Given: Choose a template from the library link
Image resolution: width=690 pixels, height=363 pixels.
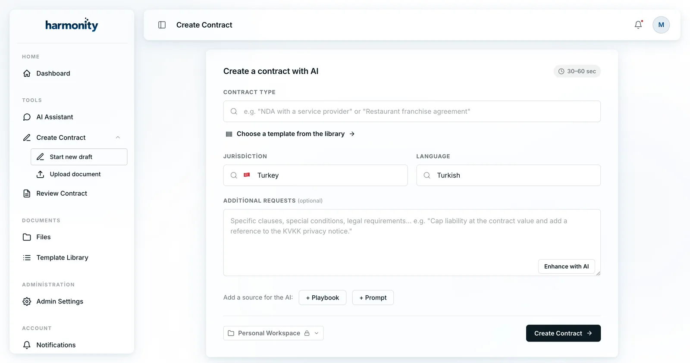Looking at the screenshot, I should [290, 134].
